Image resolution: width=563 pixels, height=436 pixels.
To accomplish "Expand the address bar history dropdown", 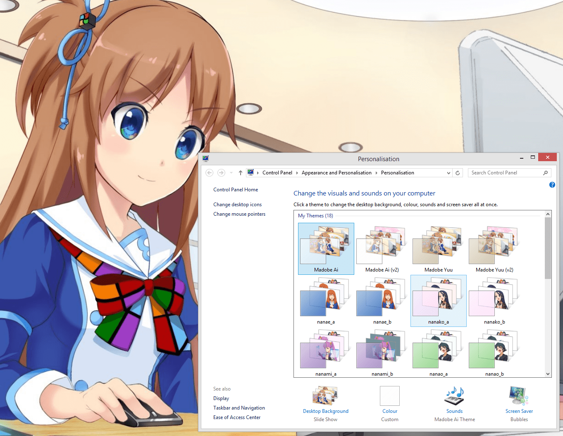I will tap(448, 173).
